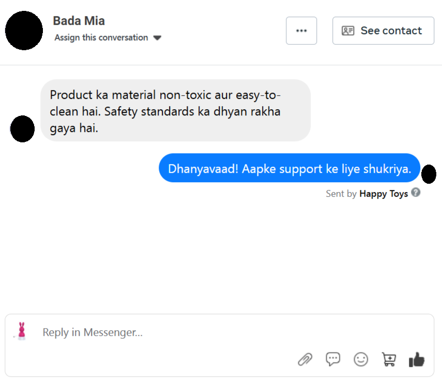The width and height of the screenshot is (442, 383).
Task: Click the pink bunny page icon
Action: [x=21, y=330]
